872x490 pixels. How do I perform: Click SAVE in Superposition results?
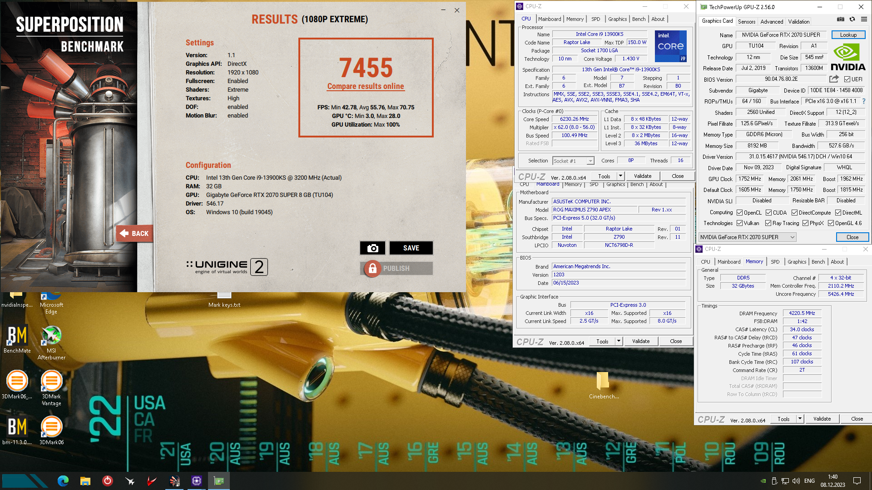(411, 248)
